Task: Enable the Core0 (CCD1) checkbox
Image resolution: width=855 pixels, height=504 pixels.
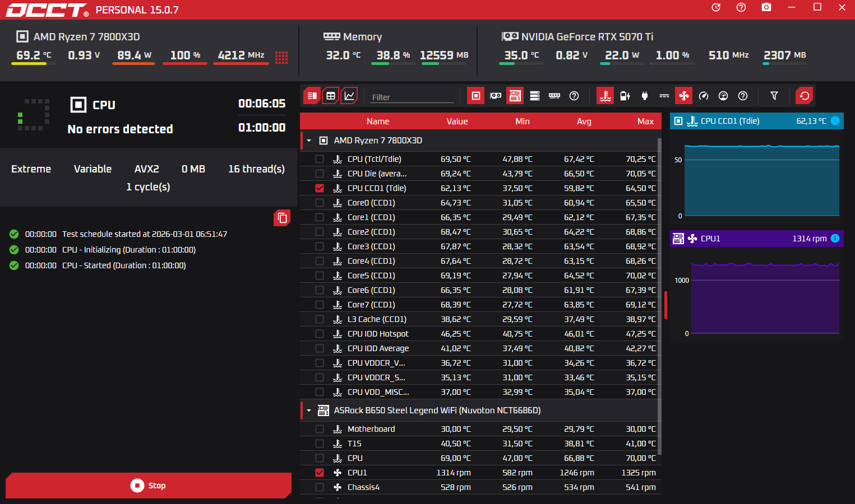Action: pos(320,203)
